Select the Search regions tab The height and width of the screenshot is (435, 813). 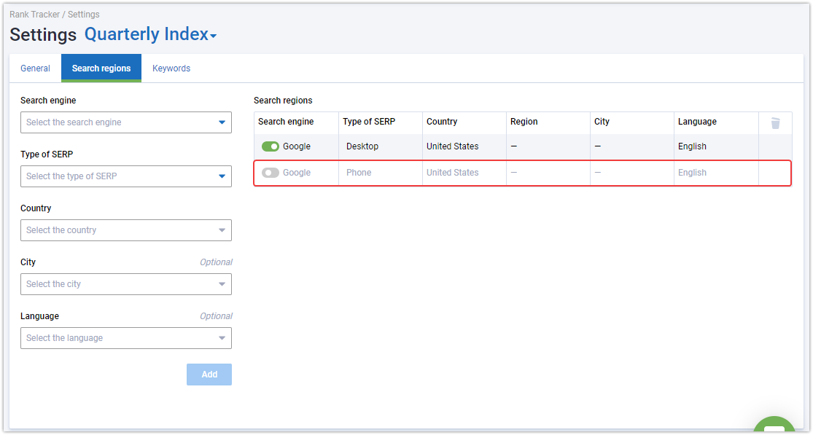(101, 68)
